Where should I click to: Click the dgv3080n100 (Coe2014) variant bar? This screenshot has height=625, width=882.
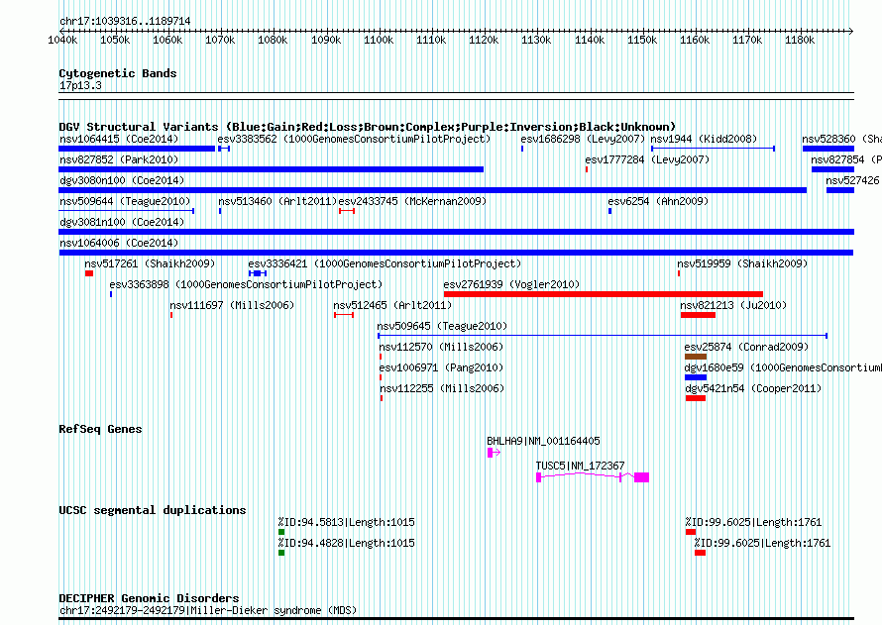click(432, 190)
